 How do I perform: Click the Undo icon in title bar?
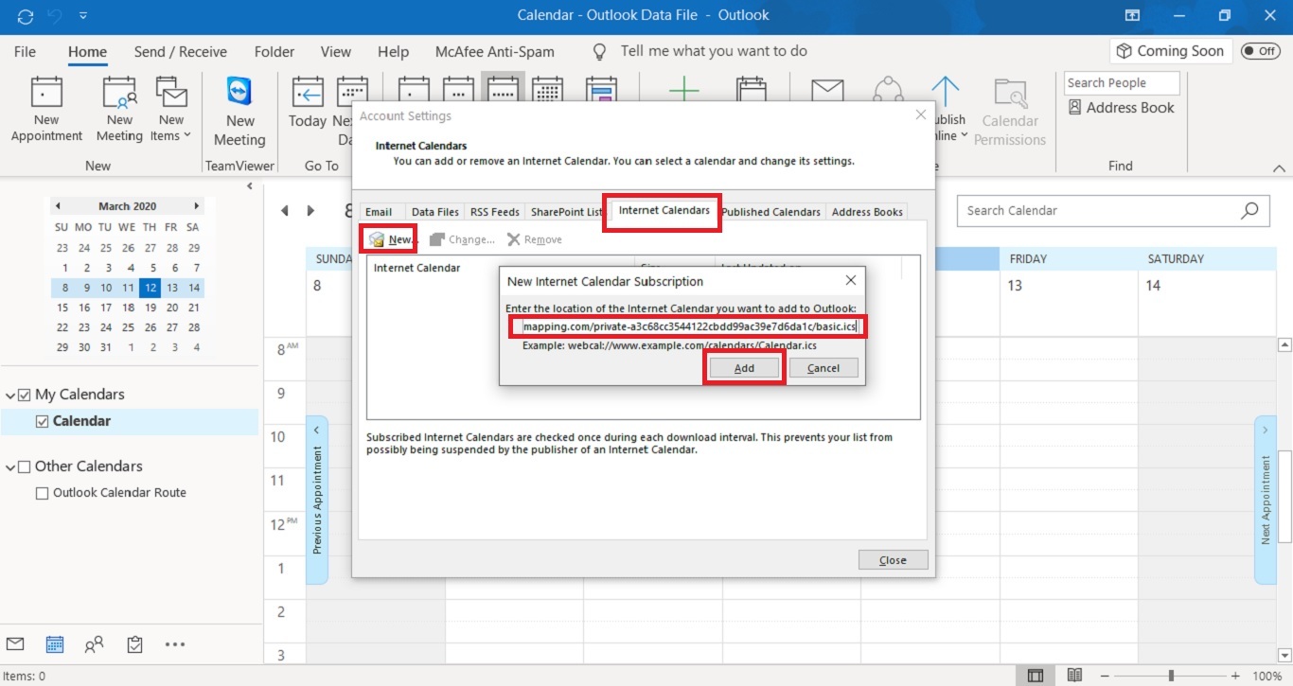coord(55,16)
